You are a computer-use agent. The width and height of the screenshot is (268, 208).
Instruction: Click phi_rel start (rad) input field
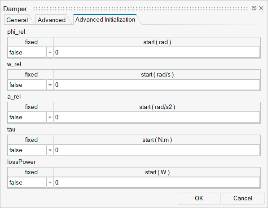157,53
